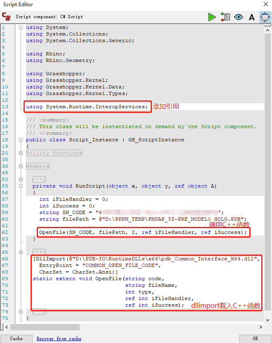Viewport: 272px width, 343px height.
Task: Click 'using System.Collections.Generic;' line
Action: click(x=80, y=40)
